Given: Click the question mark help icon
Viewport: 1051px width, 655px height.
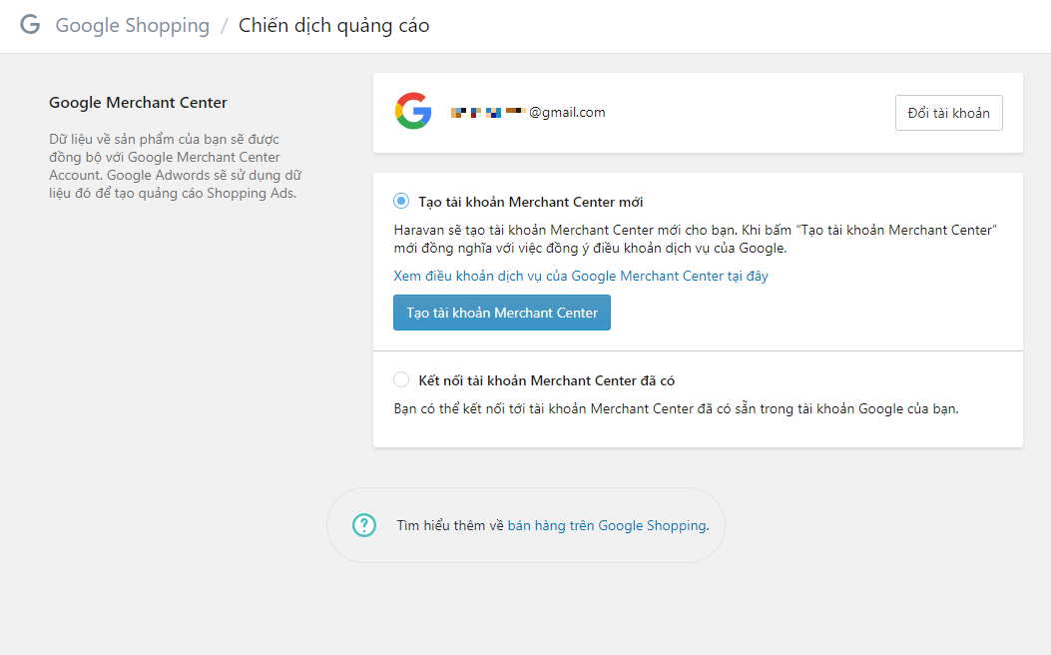Looking at the screenshot, I should 364,525.
